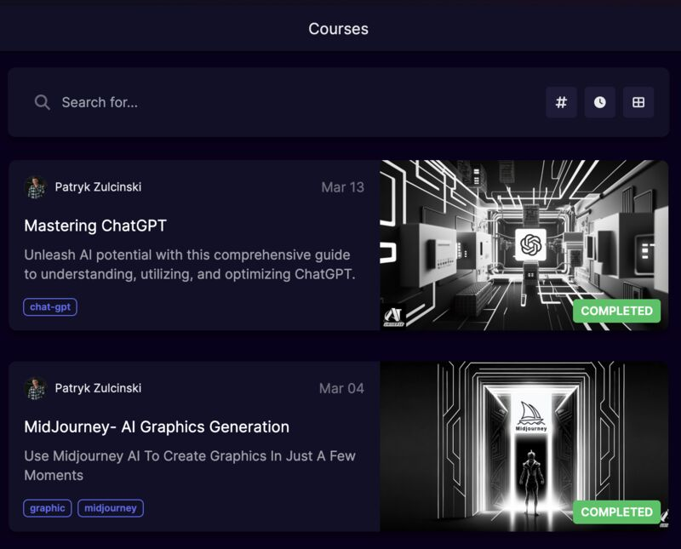Click the 'Mar 13' date
Screen dimensions: 681x549
coord(343,187)
